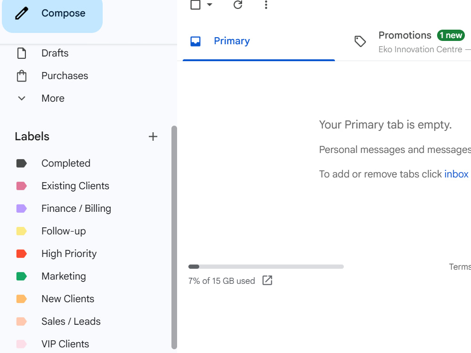Click the pink Existing Clients tag icon
Screen dimensions: 471x353
tap(22, 186)
